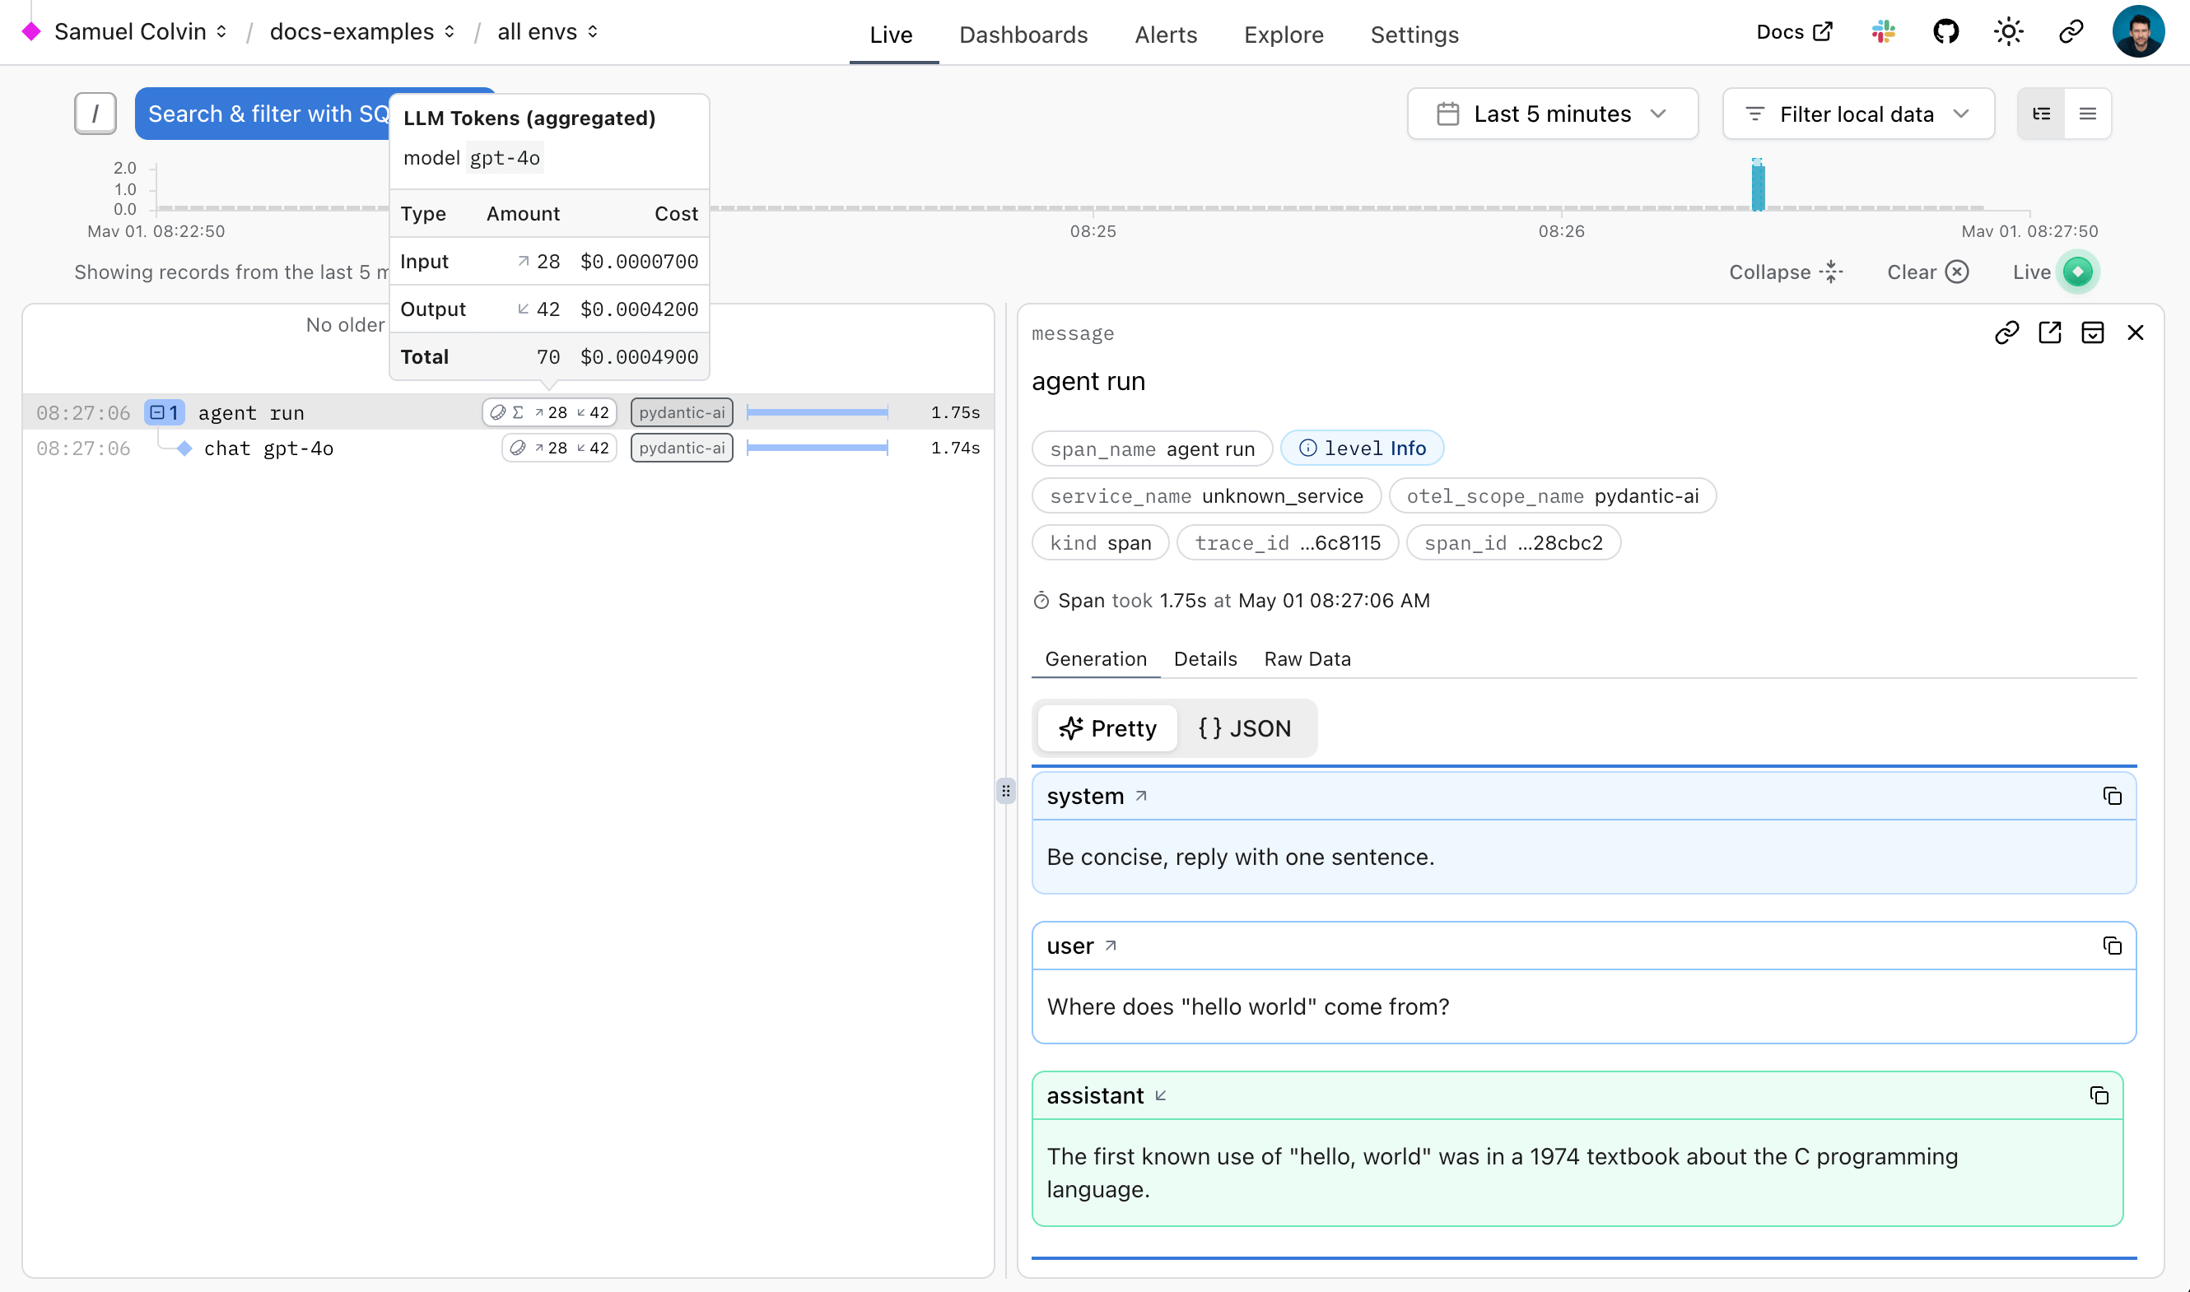Switch generation view to JSON
Viewport: 2190px width, 1292px height.
point(1244,727)
